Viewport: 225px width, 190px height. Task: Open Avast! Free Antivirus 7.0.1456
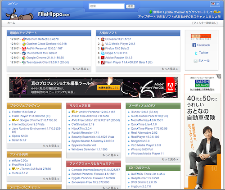click(x=90, y=116)
